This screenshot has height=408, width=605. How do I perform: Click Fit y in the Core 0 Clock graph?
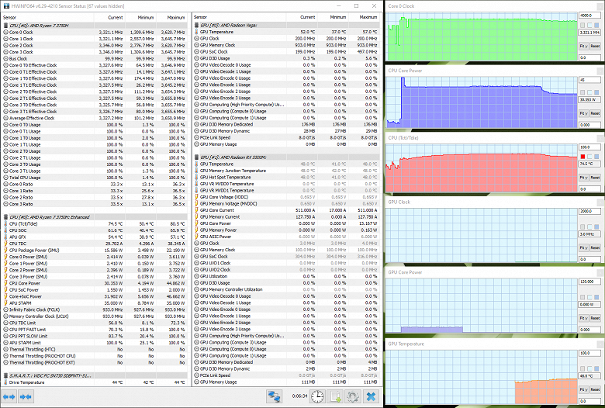tap(583, 46)
